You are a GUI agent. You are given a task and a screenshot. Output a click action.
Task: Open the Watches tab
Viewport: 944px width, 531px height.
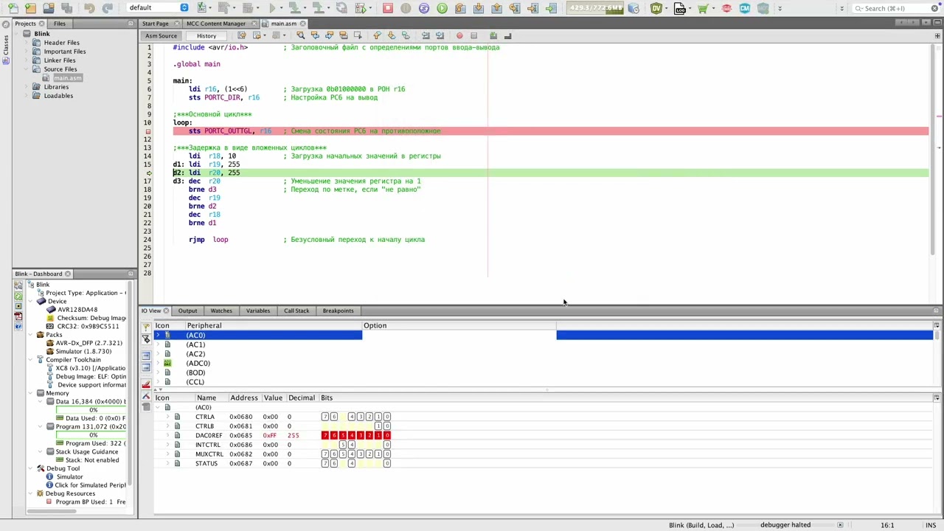pyautogui.click(x=221, y=310)
